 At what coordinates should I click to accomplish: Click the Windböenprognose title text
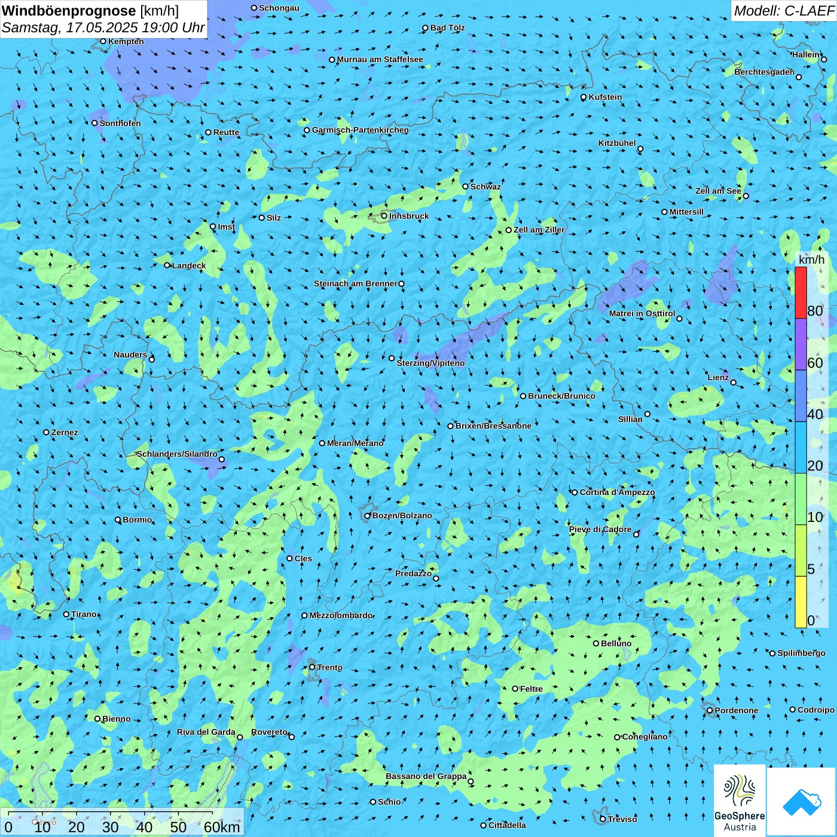coord(69,11)
